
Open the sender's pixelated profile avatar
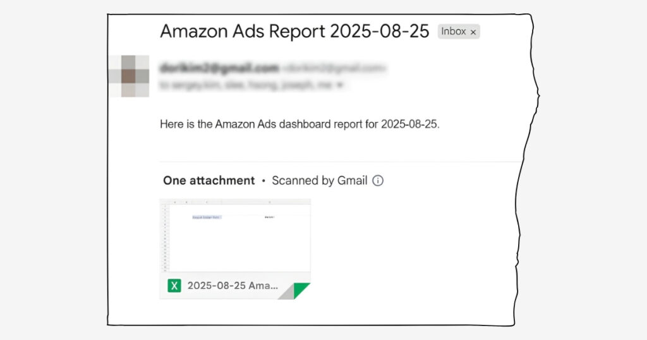129,76
